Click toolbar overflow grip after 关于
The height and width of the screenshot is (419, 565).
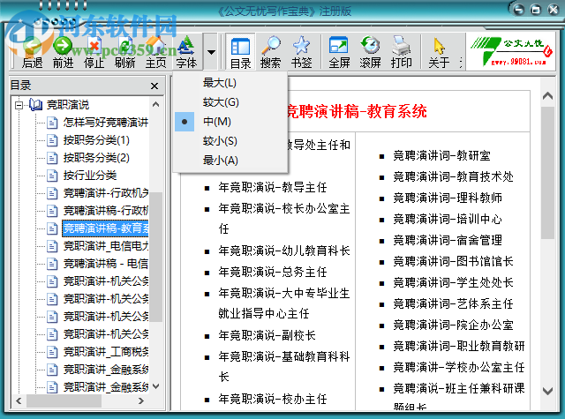point(461,63)
